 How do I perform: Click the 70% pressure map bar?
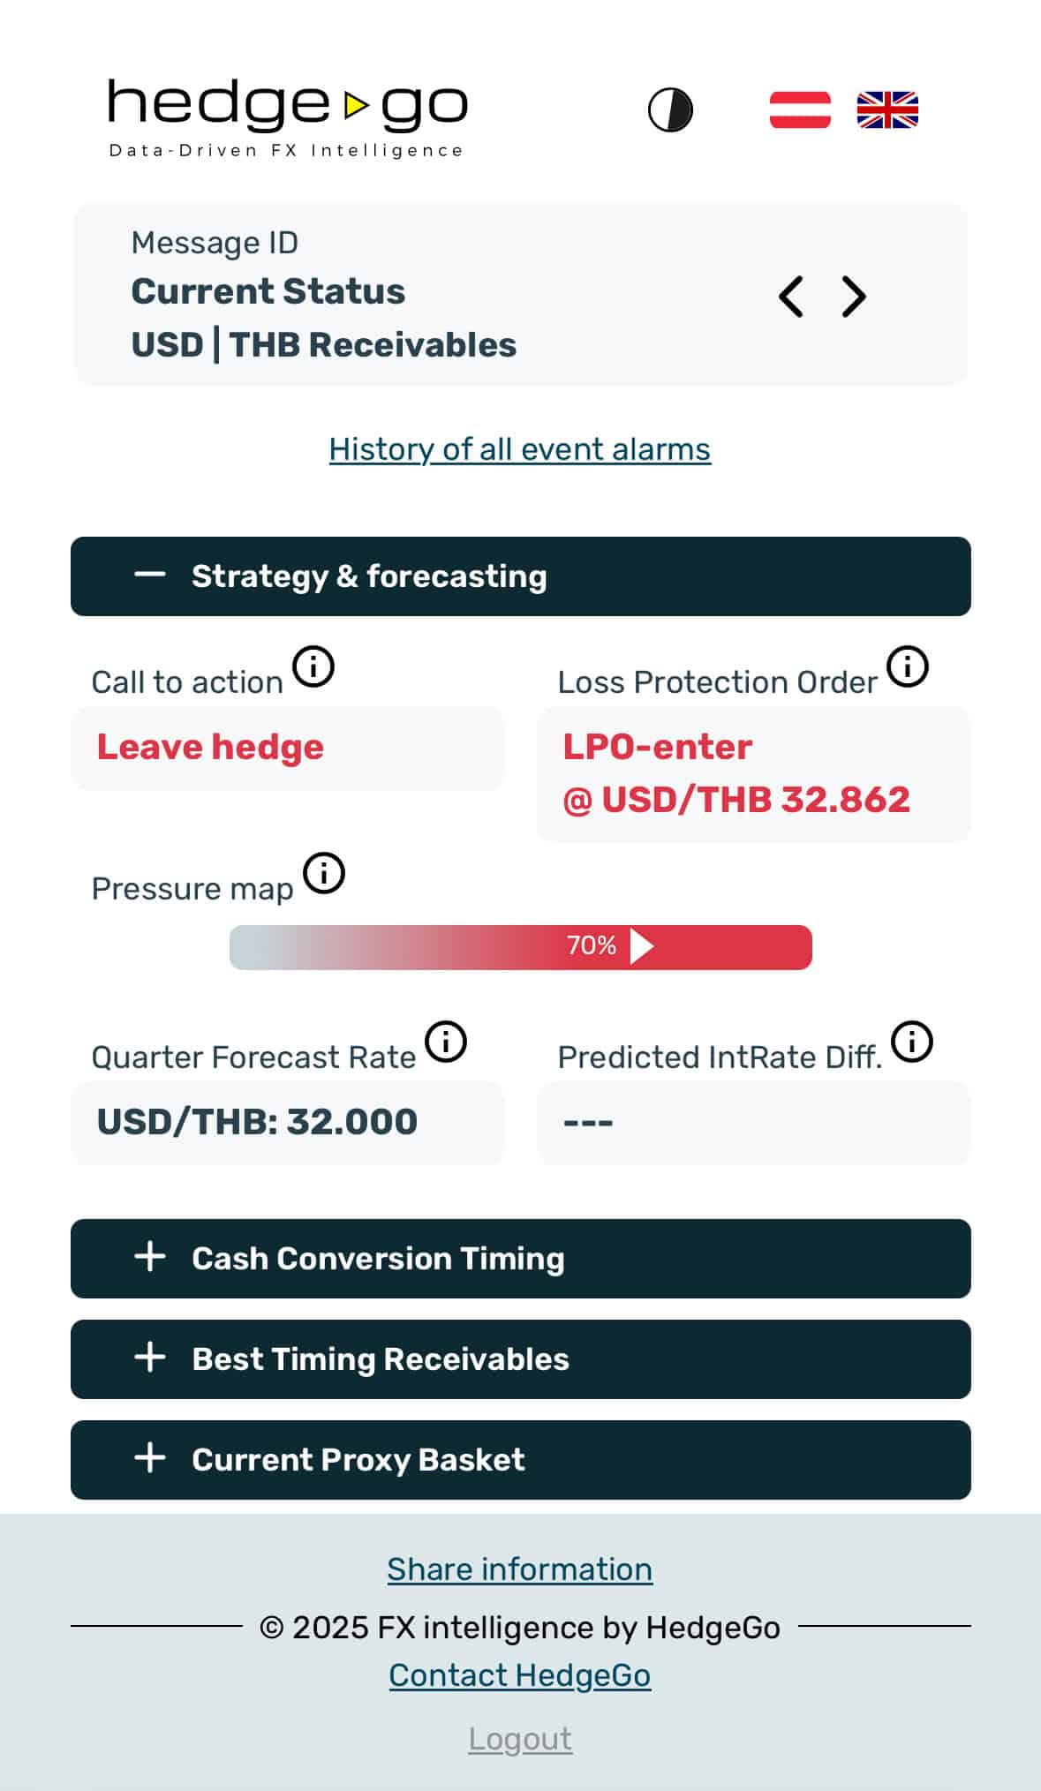(x=520, y=947)
